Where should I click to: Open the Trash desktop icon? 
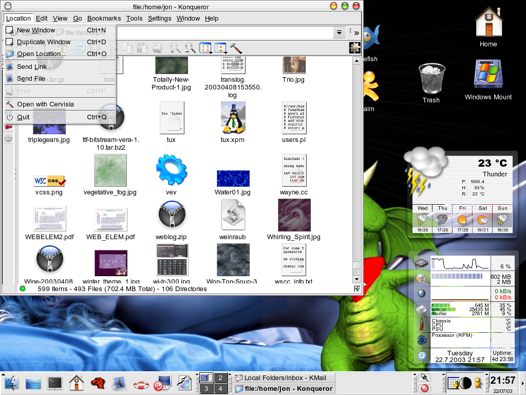(x=431, y=83)
